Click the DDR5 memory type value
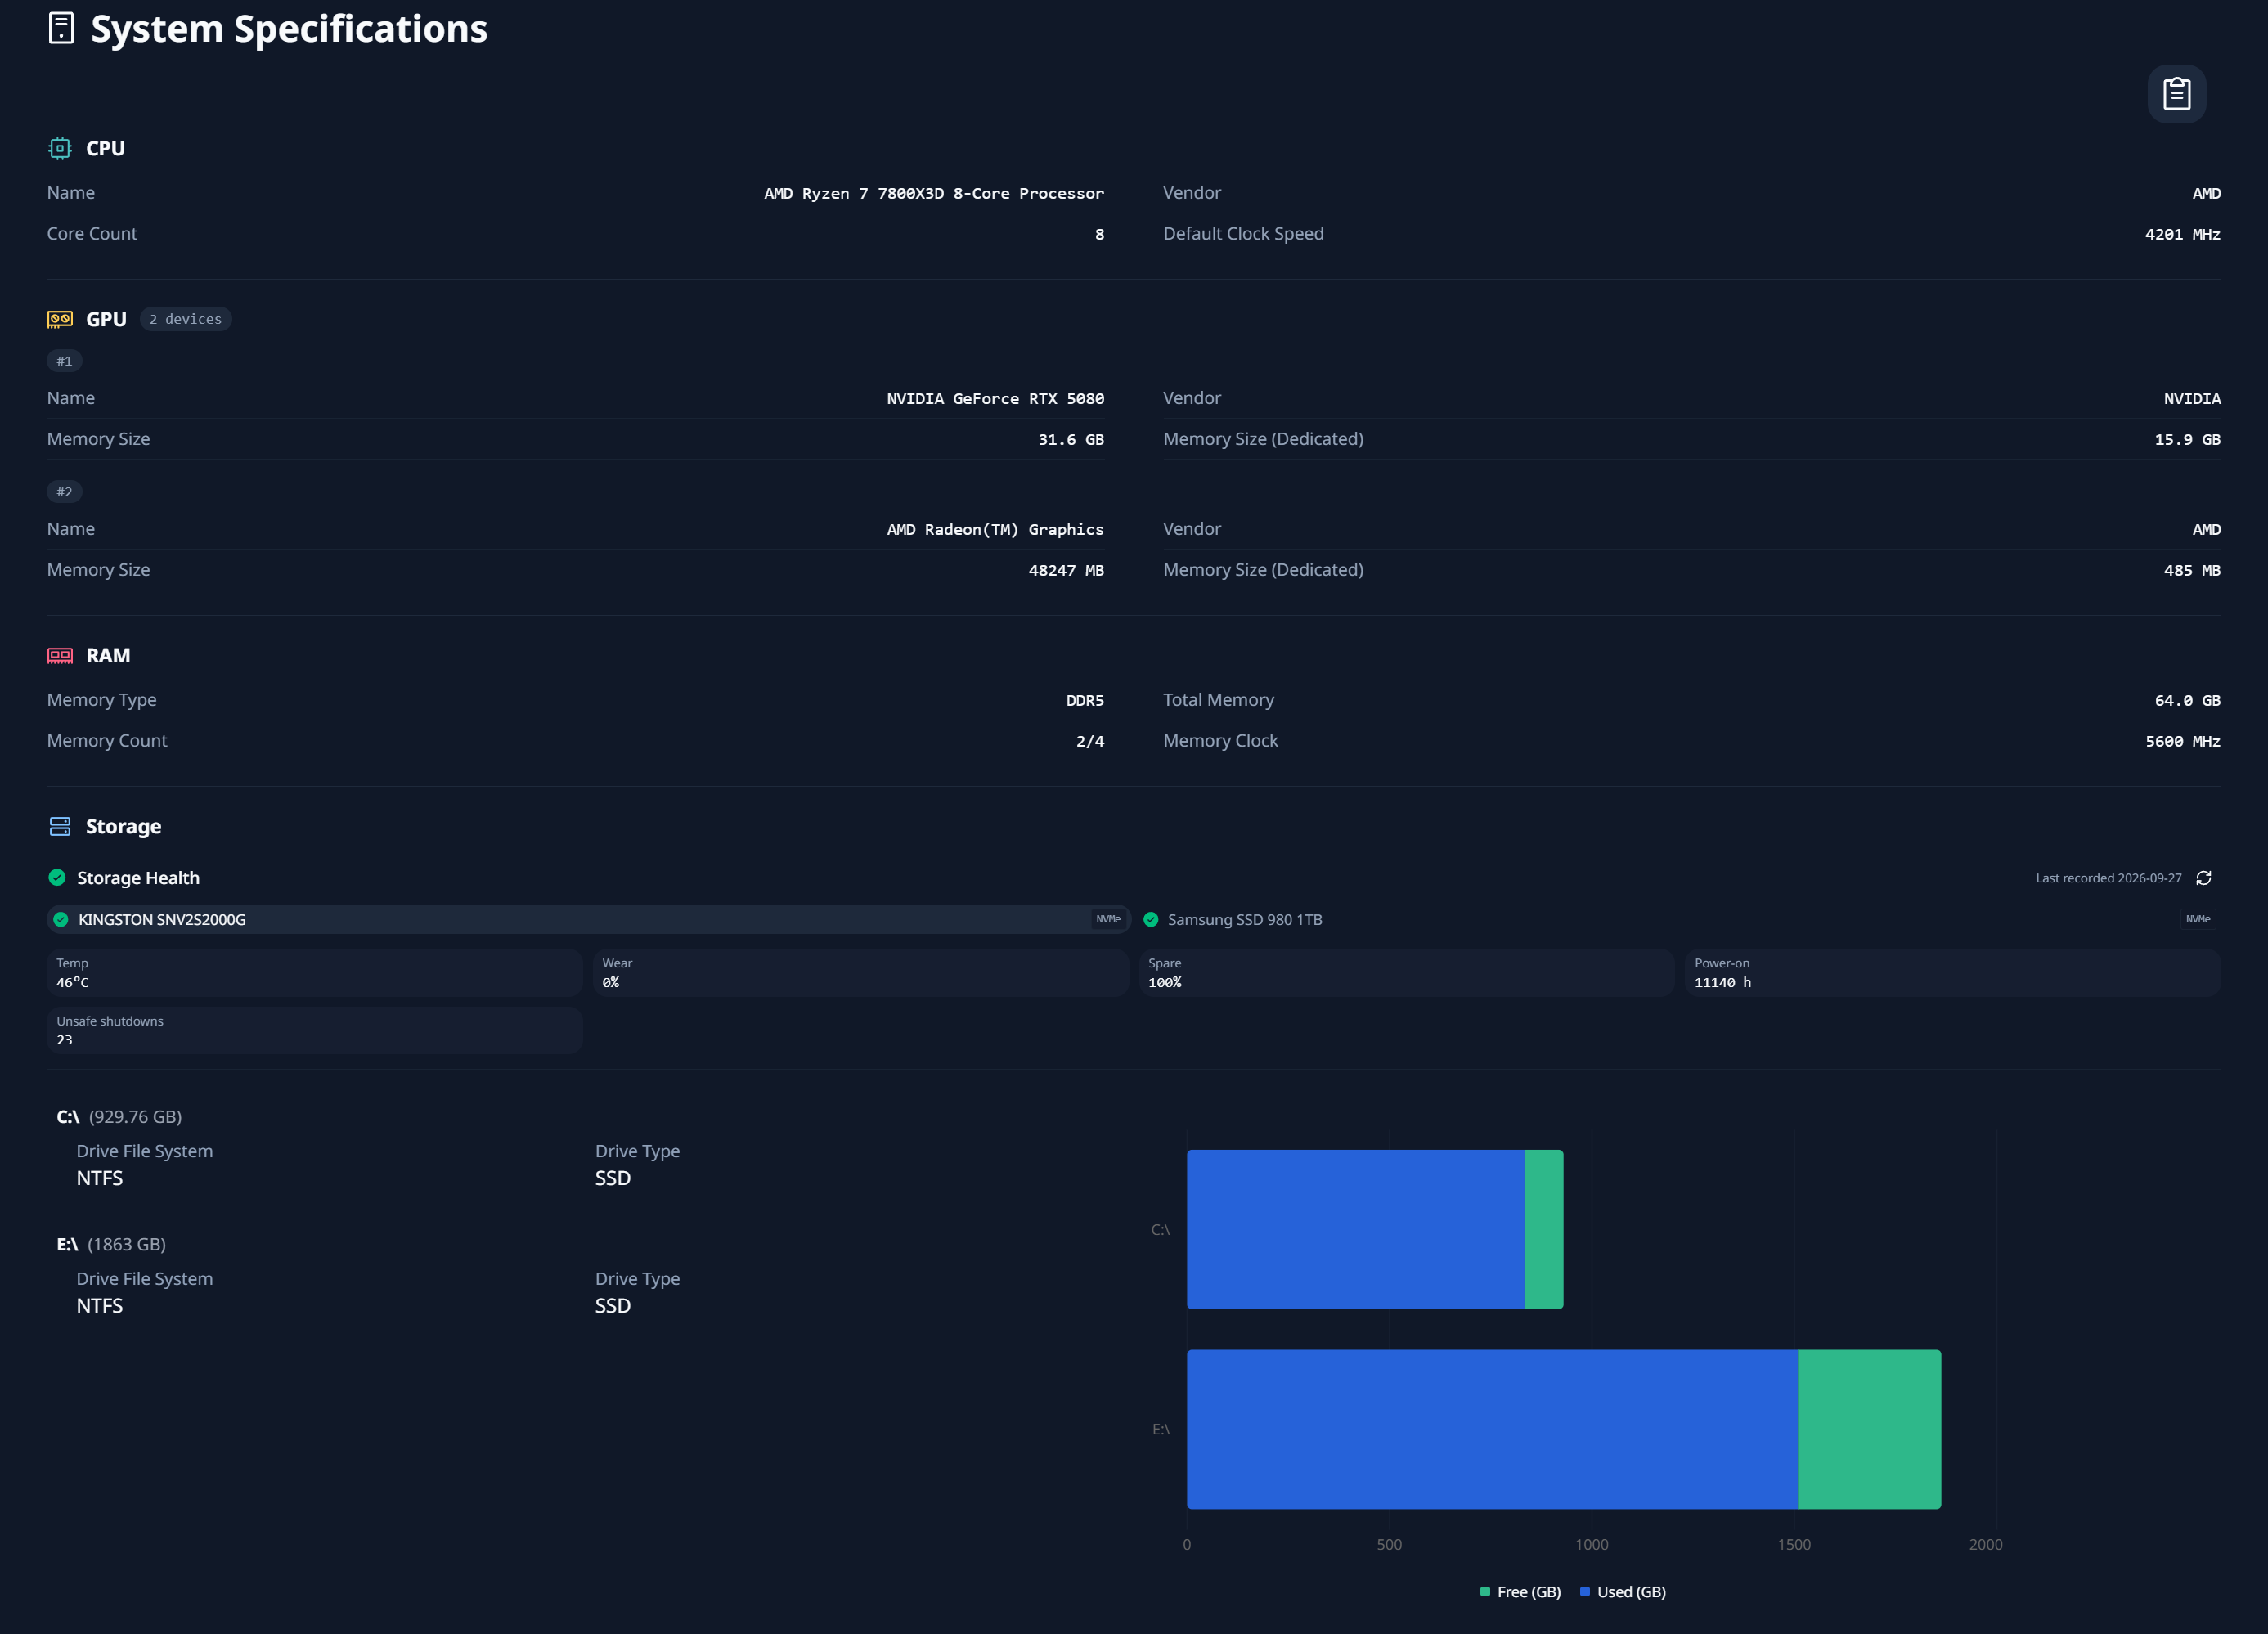 pyautogui.click(x=1085, y=701)
